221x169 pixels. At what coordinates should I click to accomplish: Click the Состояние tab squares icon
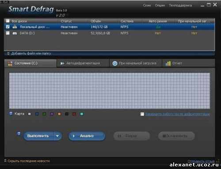pos(10,63)
